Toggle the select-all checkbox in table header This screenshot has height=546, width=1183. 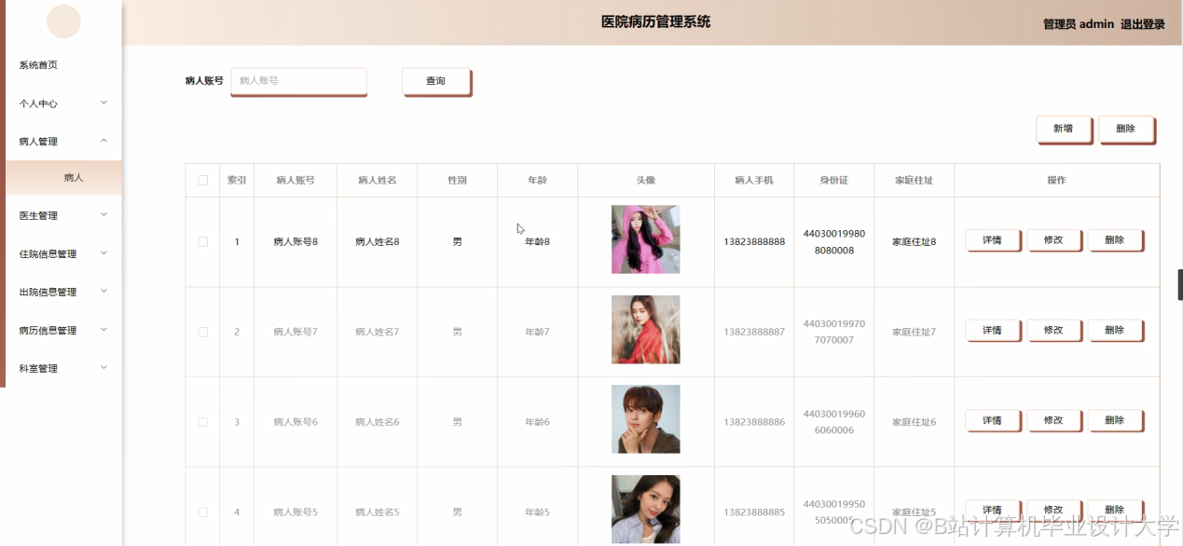[x=203, y=180]
